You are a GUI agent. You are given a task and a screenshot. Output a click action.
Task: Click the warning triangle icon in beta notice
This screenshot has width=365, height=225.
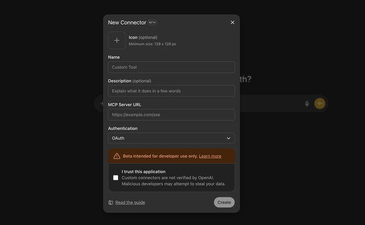coord(117,156)
